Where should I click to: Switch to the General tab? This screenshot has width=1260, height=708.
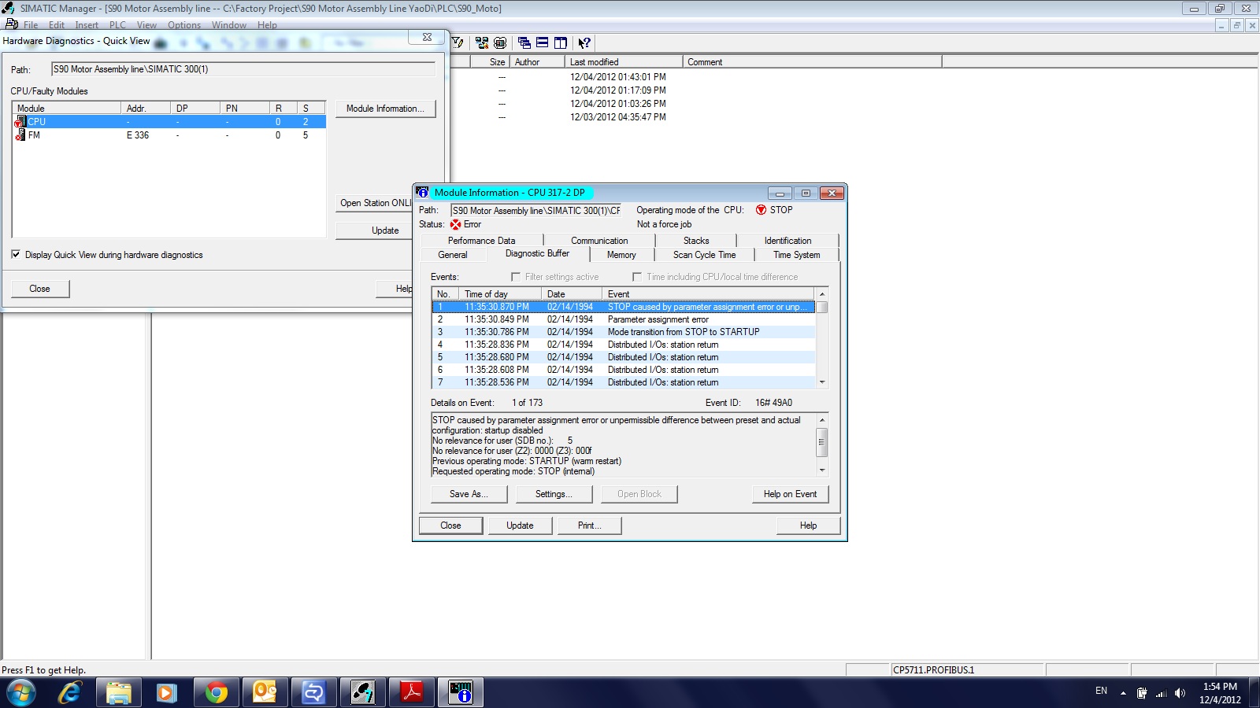tap(453, 255)
